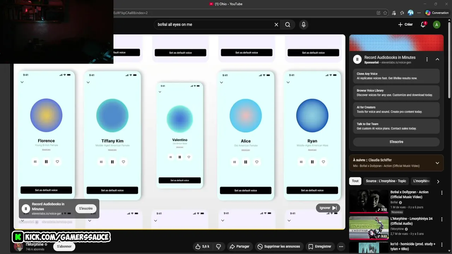Click Bo9al x Dollypran - Action title

tap(409, 194)
